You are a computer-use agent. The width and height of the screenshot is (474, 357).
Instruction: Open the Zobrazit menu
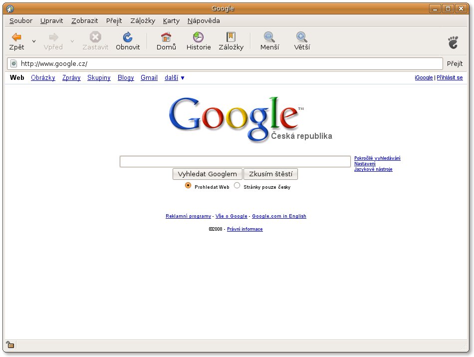(85, 21)
